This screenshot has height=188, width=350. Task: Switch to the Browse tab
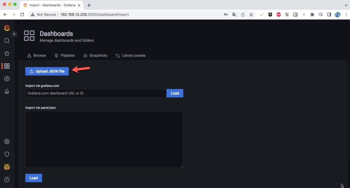[x=36, y=55]
